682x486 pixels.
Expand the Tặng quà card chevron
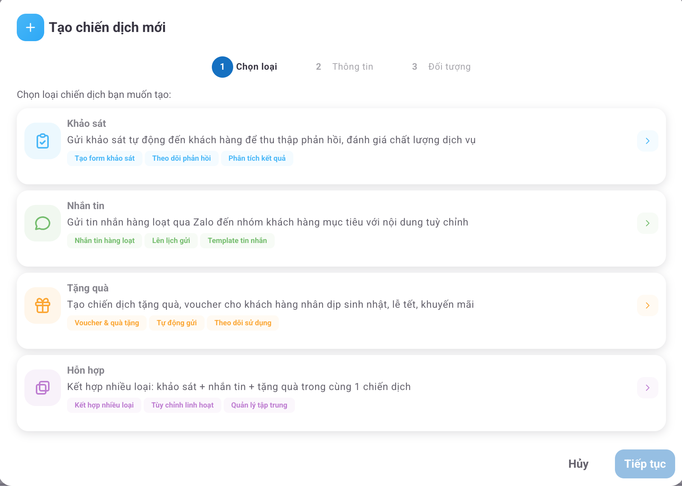pyautogui.click(x=648, y=305)
